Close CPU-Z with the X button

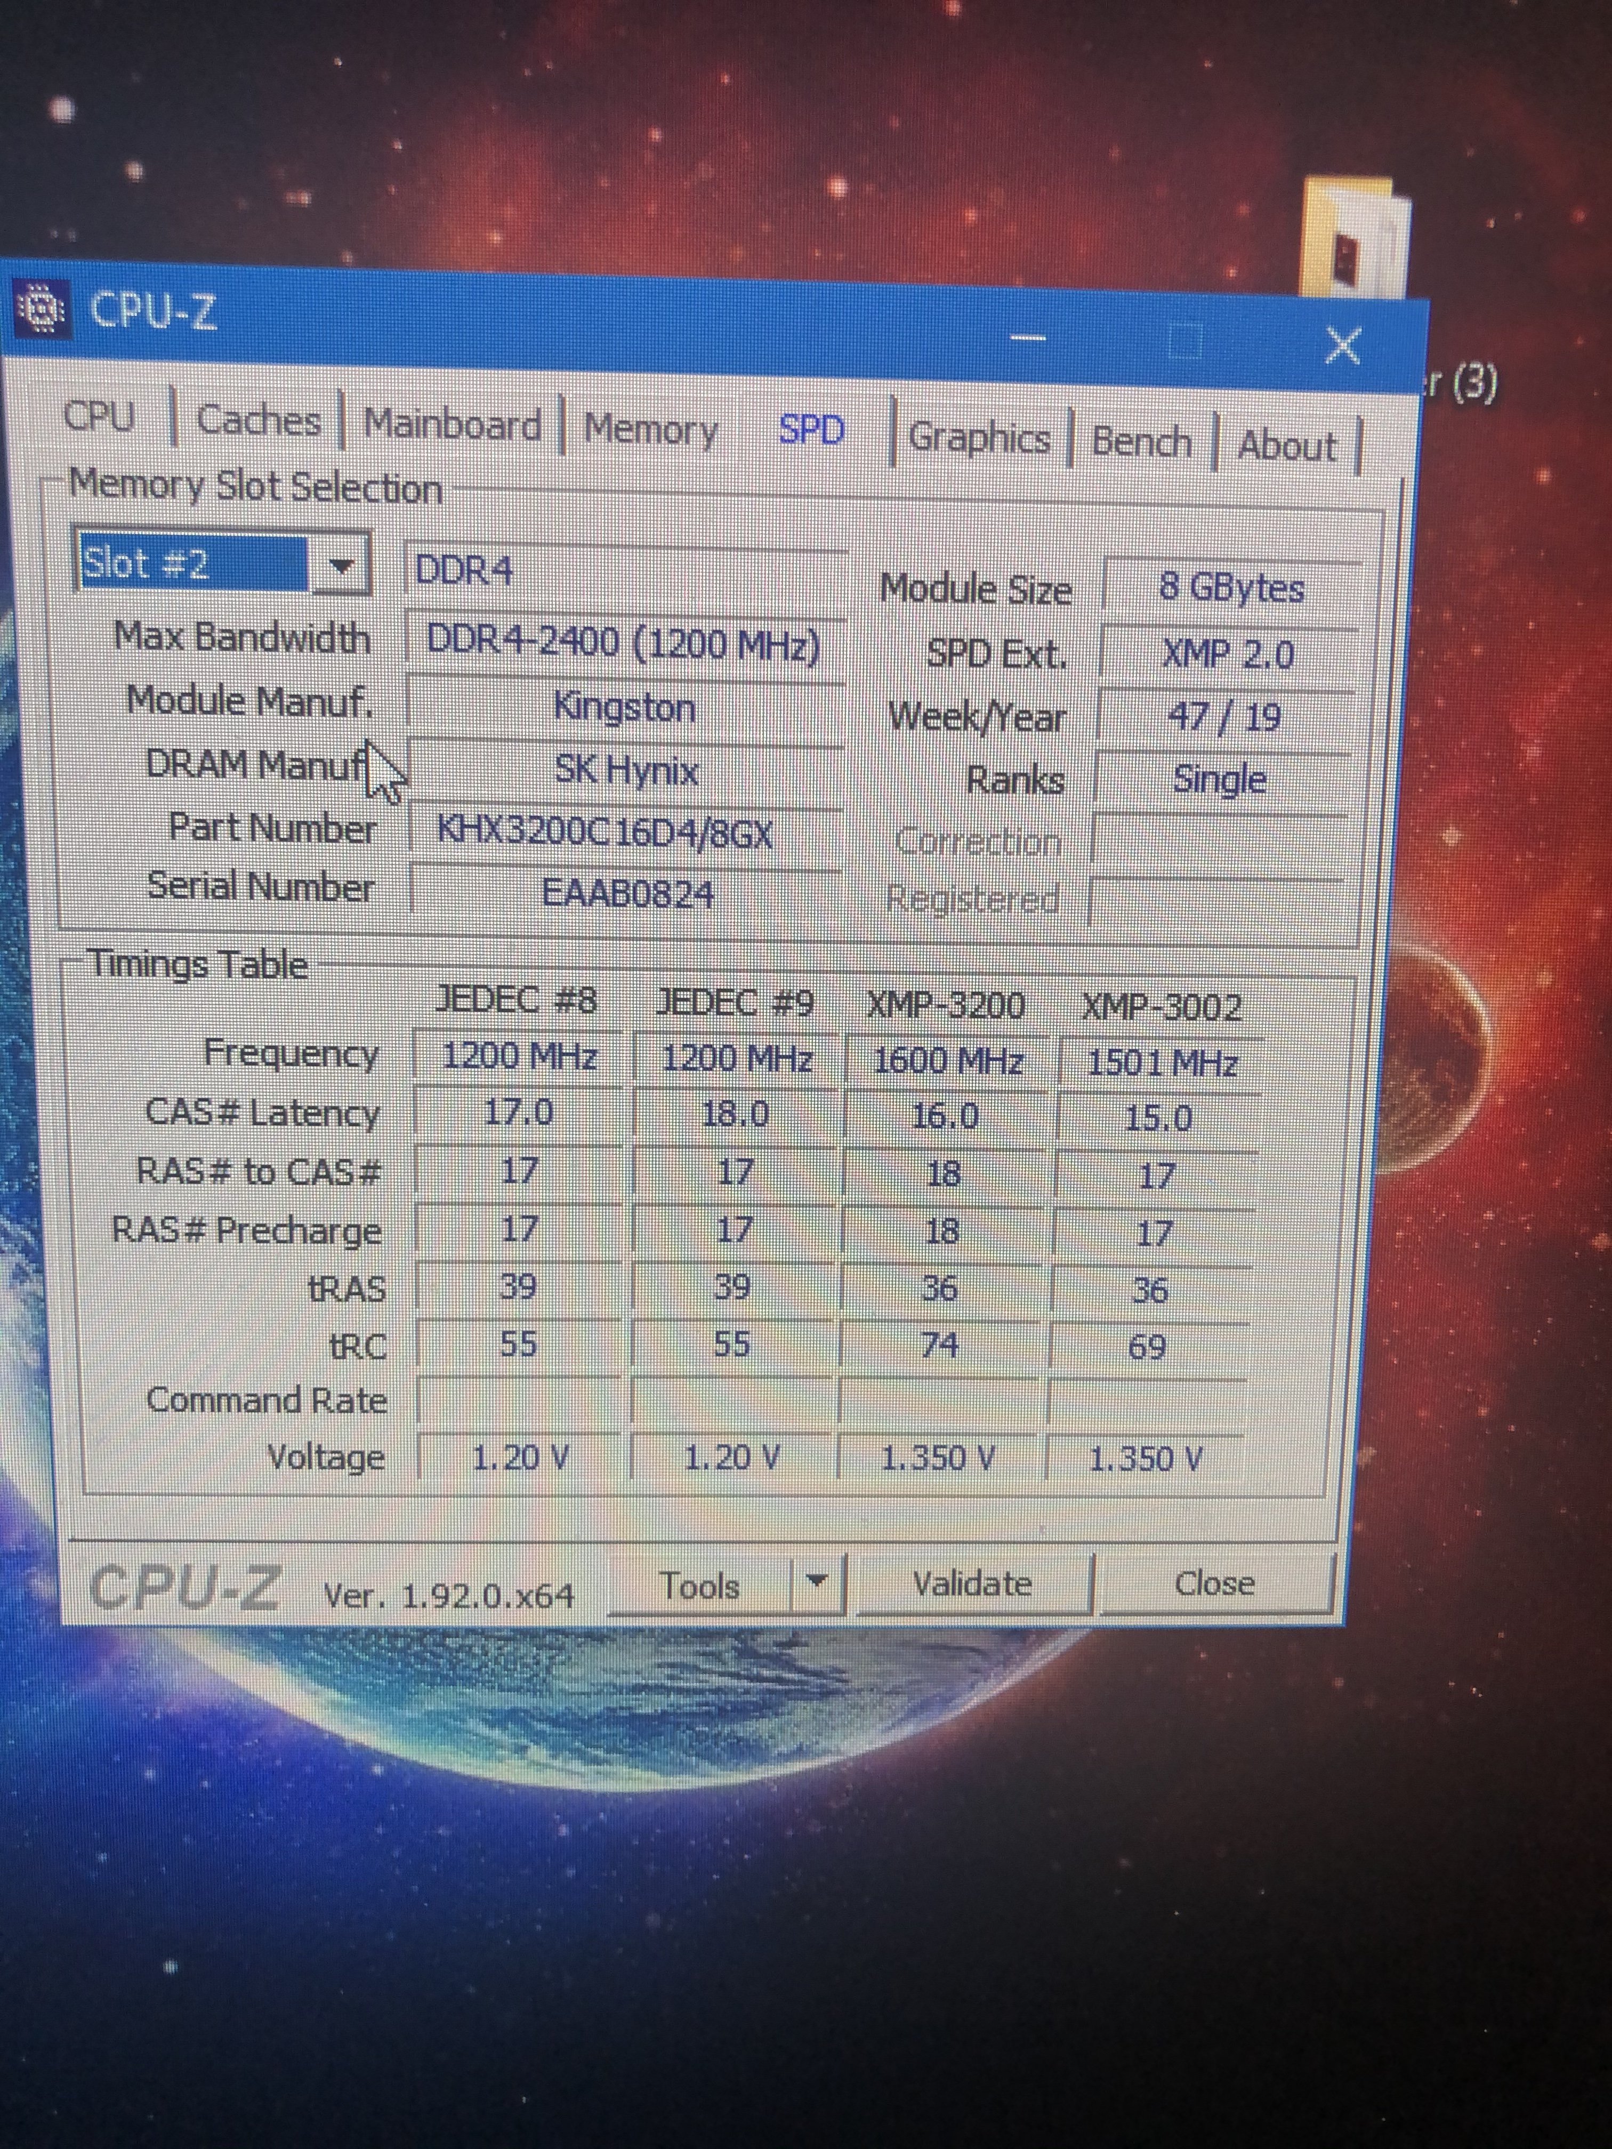click(1343, 345)
